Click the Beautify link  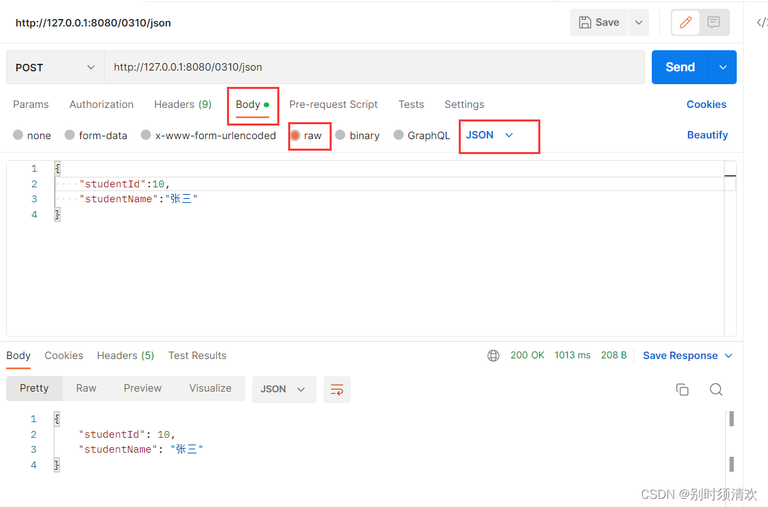click(708, 134)
